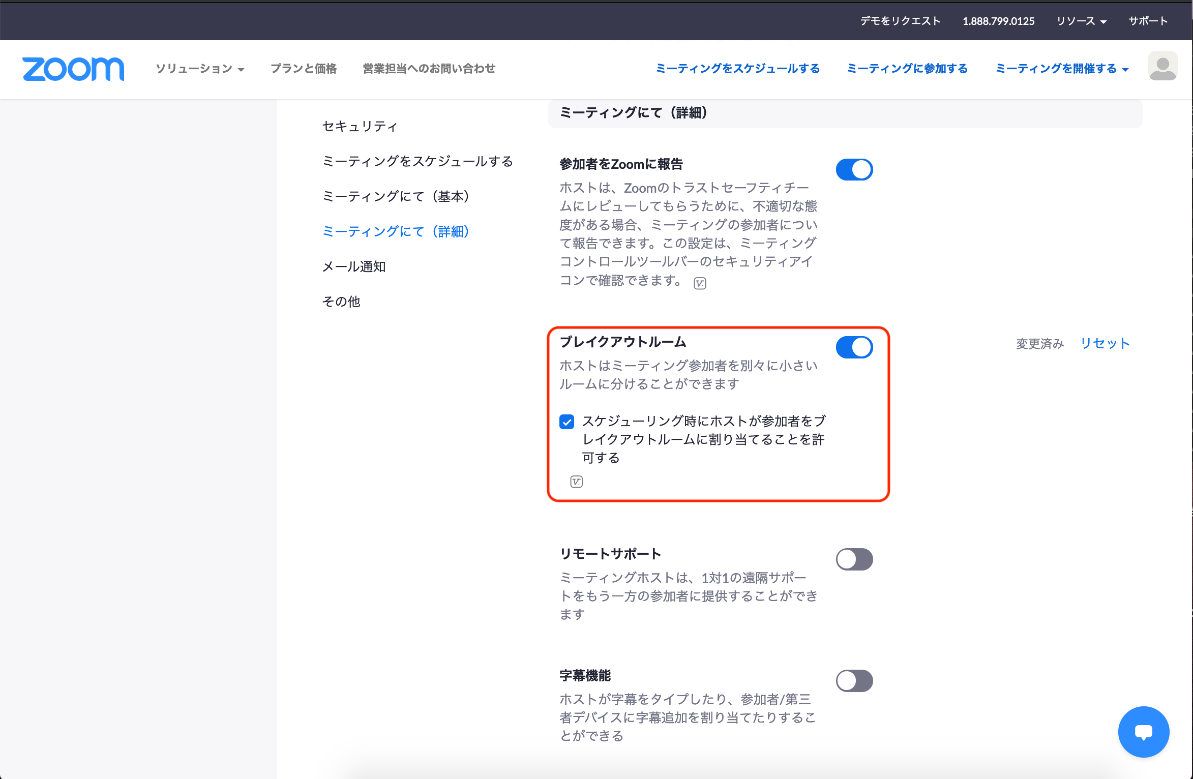
Task: Enable the 字幕機能 toggle
Action: (854, 680)
